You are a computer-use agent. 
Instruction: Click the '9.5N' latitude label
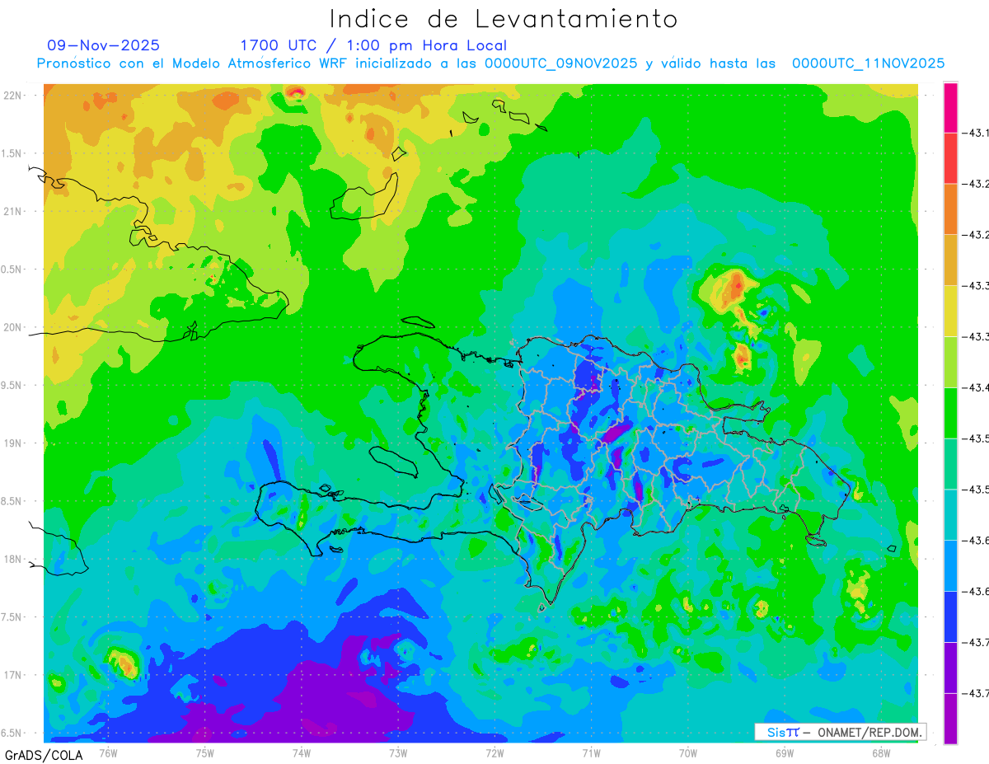pyautogui.click(x=12, y=385)
